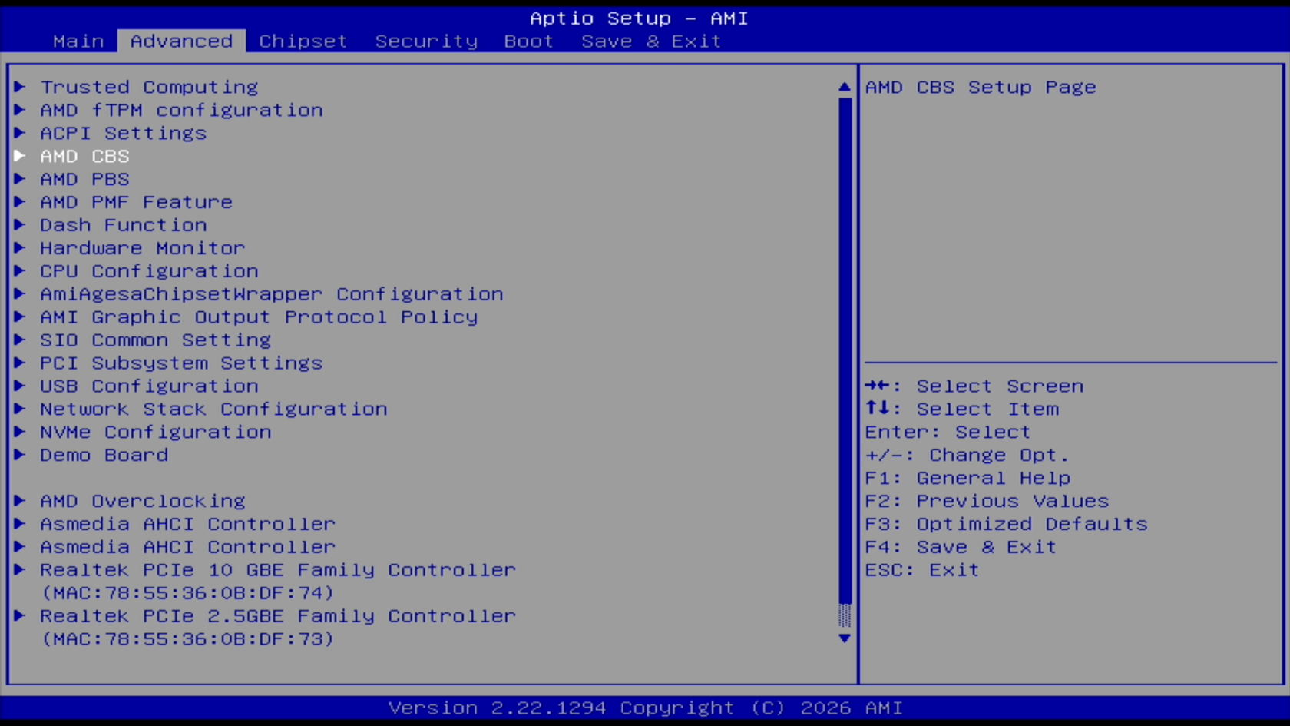Click the F2: Previous Values hint
Image resolution: width=1290 pixels, height=726 pixels.
[x=987, y=502]
